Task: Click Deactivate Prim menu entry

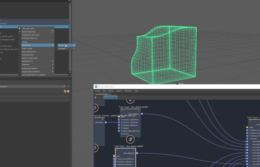Action: 28,55
